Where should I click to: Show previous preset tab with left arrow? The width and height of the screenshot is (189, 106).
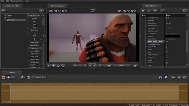(x=41, y=15)
